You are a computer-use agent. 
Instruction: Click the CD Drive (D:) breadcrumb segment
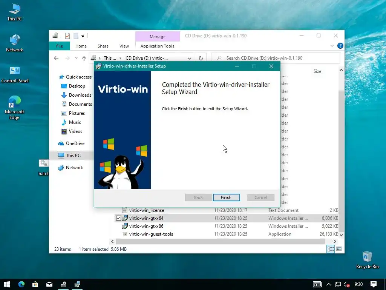147,58
